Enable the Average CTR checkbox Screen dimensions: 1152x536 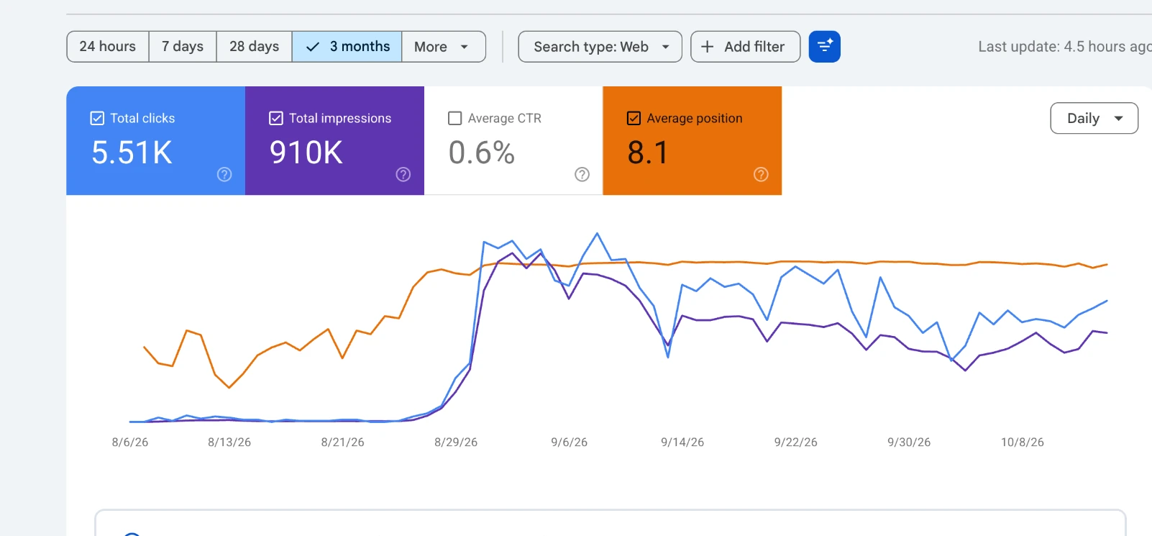click(x=454, y=118)
